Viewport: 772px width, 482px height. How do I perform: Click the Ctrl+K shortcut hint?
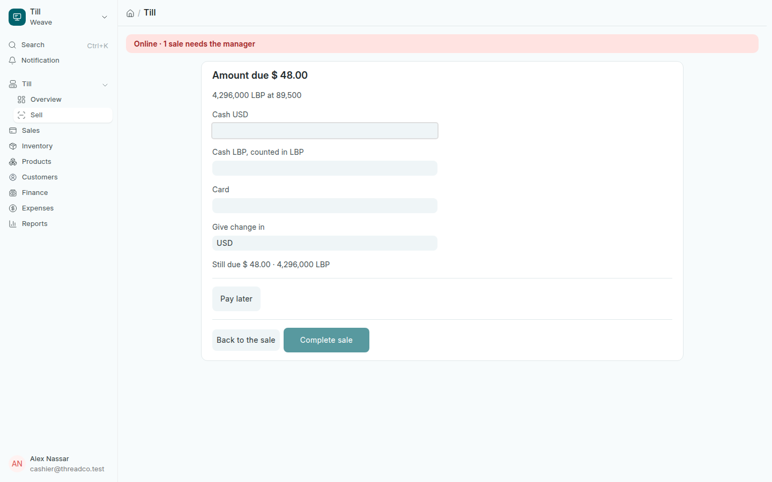coord(98,46)
